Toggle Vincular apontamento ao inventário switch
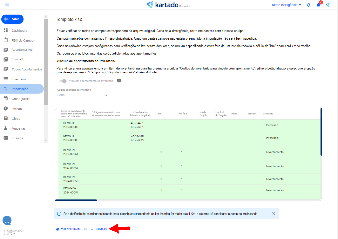This screenshot has width=338, height=239. pyautogui.click(x=63, y=81)
